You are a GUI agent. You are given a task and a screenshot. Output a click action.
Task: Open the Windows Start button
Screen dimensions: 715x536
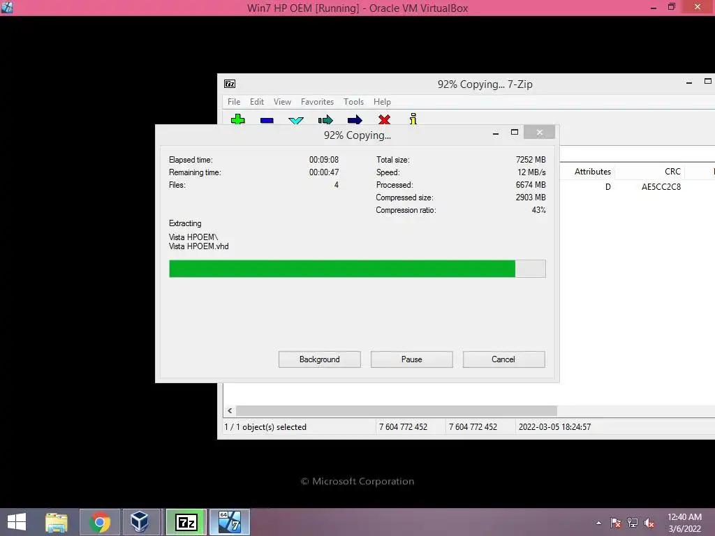click(17, 522)
